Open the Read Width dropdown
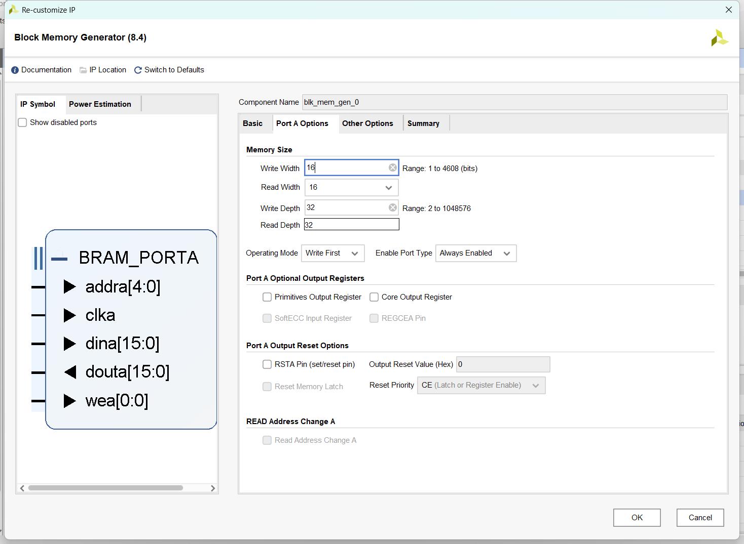744x544 pixels. tap(351, 188)
